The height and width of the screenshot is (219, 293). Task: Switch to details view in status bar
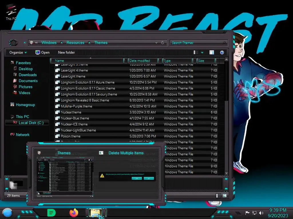pyautogui.click(x=218, y=196)
